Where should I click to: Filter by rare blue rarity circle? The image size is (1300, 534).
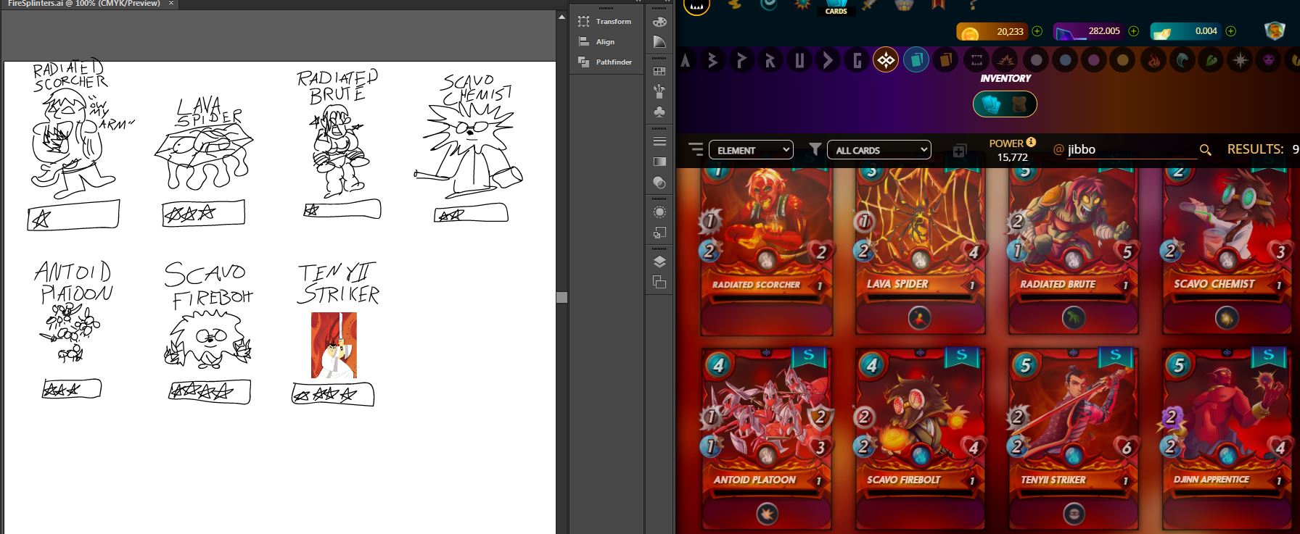(1065, 60)
